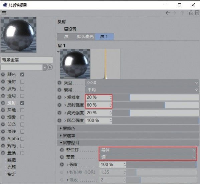Open the 光照 settings entry

pyautogui.click(x=11, y=167)
